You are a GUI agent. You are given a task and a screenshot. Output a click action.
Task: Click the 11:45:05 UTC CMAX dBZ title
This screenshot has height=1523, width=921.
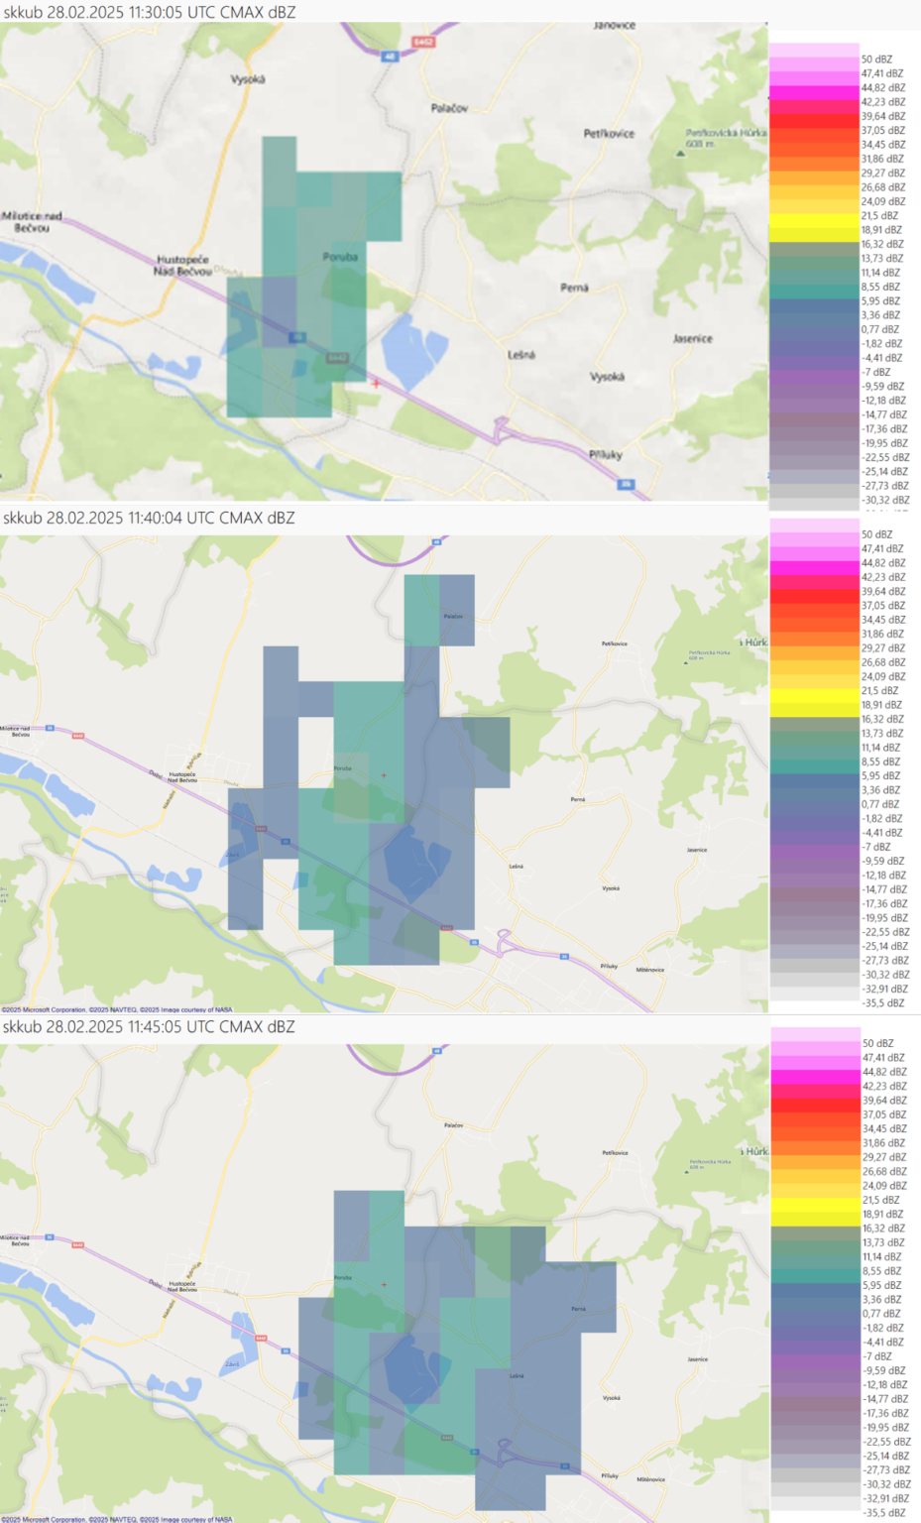149,1026
